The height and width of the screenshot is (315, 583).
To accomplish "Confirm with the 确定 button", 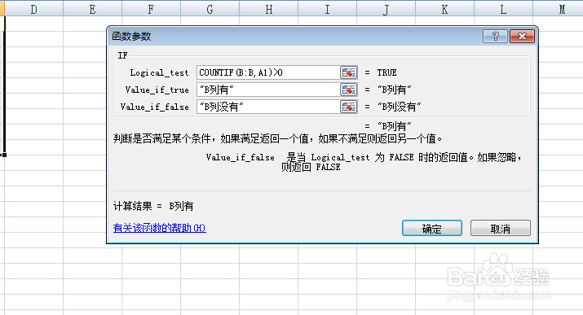I will pos(432,228).
